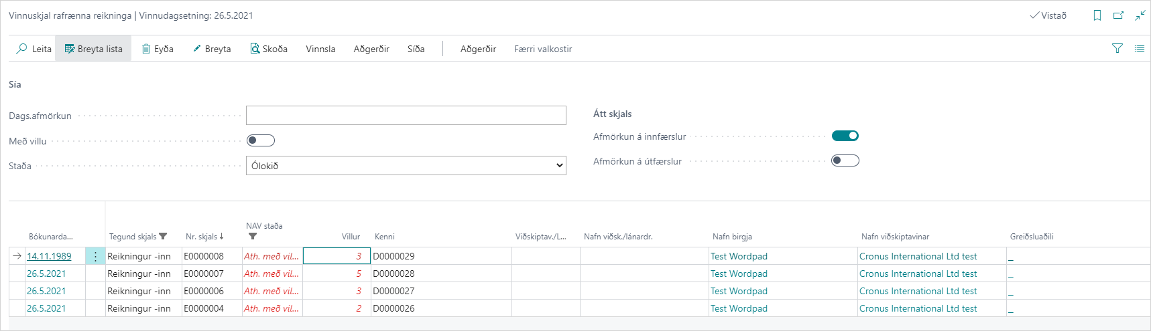The image size is (1151, 331).
Task: Click the Eyða trash icon
Action: point(146,49)
